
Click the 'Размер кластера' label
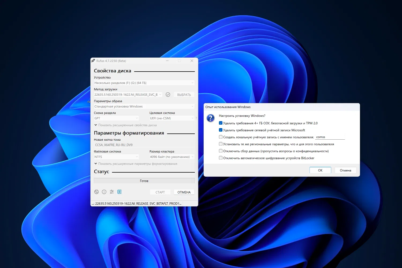[162, 151]
